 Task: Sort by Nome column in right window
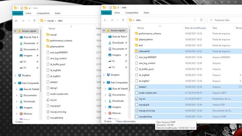click(x=141, y=28)
